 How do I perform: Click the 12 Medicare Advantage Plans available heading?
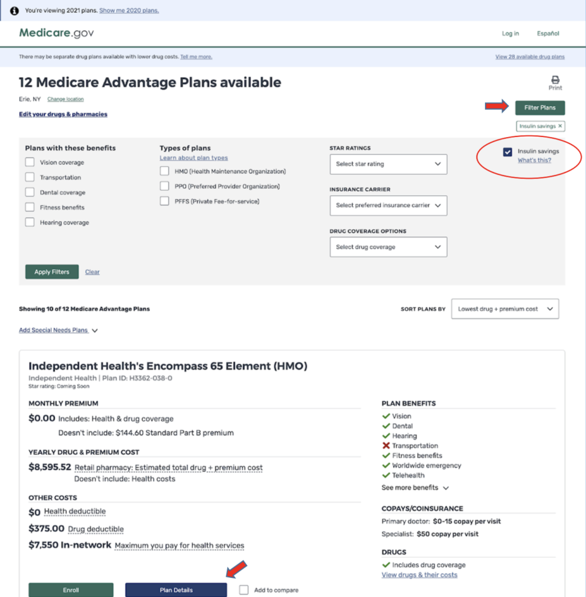[150, 82]
